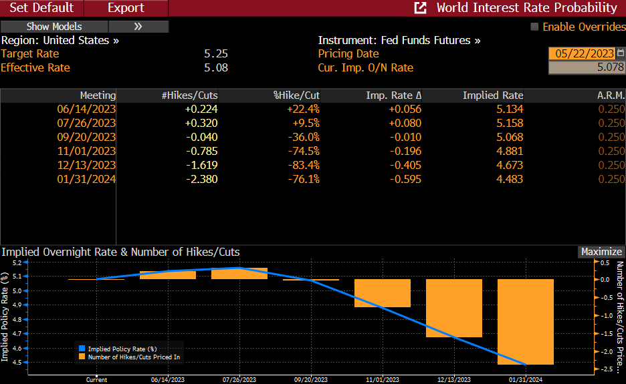Click the -0.595 implied rate change
The height and width of the screenshot is (384, 626).
click(405, 179)
